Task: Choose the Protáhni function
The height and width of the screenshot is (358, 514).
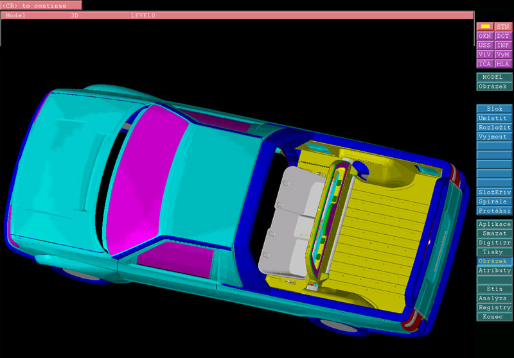Action: 494,210
